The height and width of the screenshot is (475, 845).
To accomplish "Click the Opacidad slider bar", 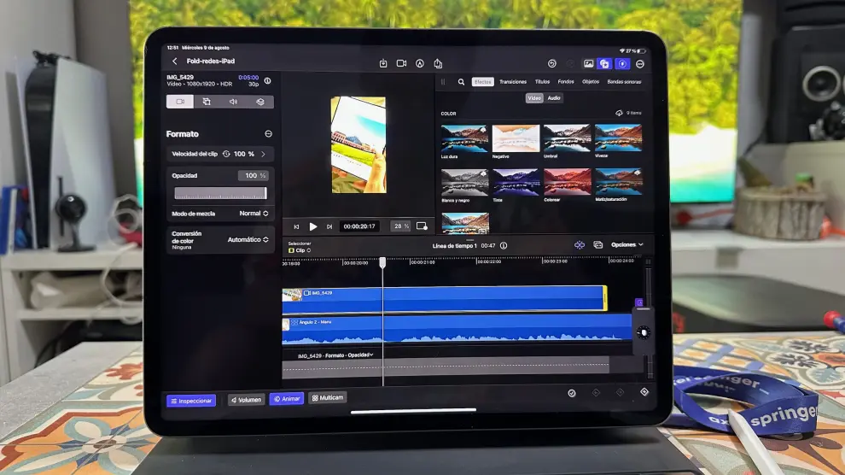I will tap(219, 193).
